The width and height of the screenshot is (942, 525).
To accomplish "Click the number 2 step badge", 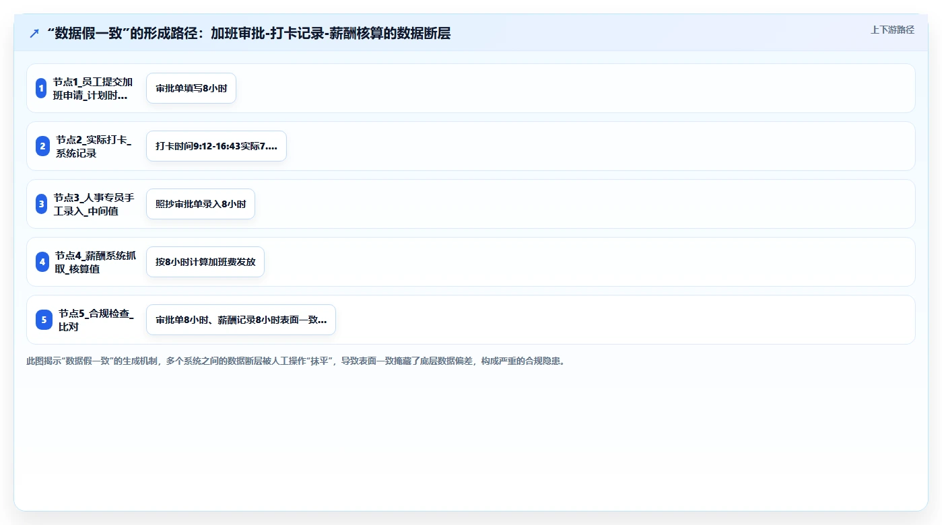I will (x=43, y=146).
